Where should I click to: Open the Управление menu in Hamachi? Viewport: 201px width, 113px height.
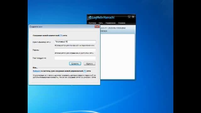(110, 23)
